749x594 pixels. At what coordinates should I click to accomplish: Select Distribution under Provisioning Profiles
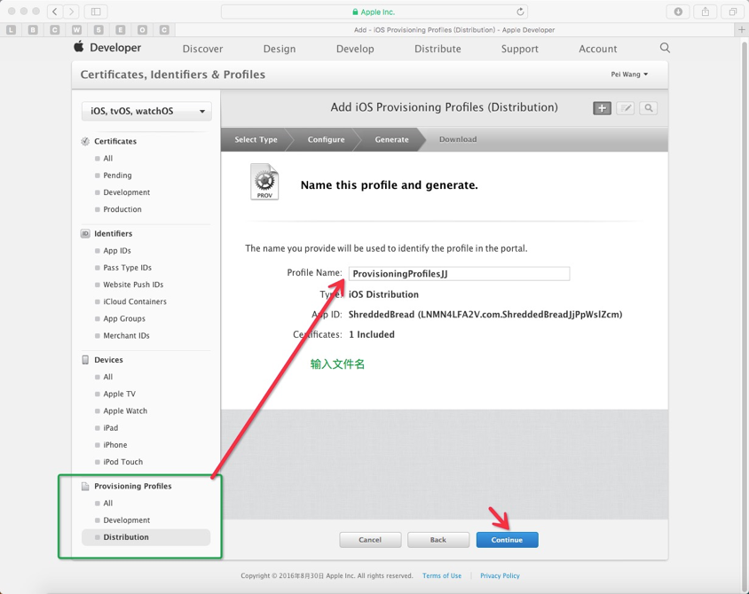click(x=146, y=537)
